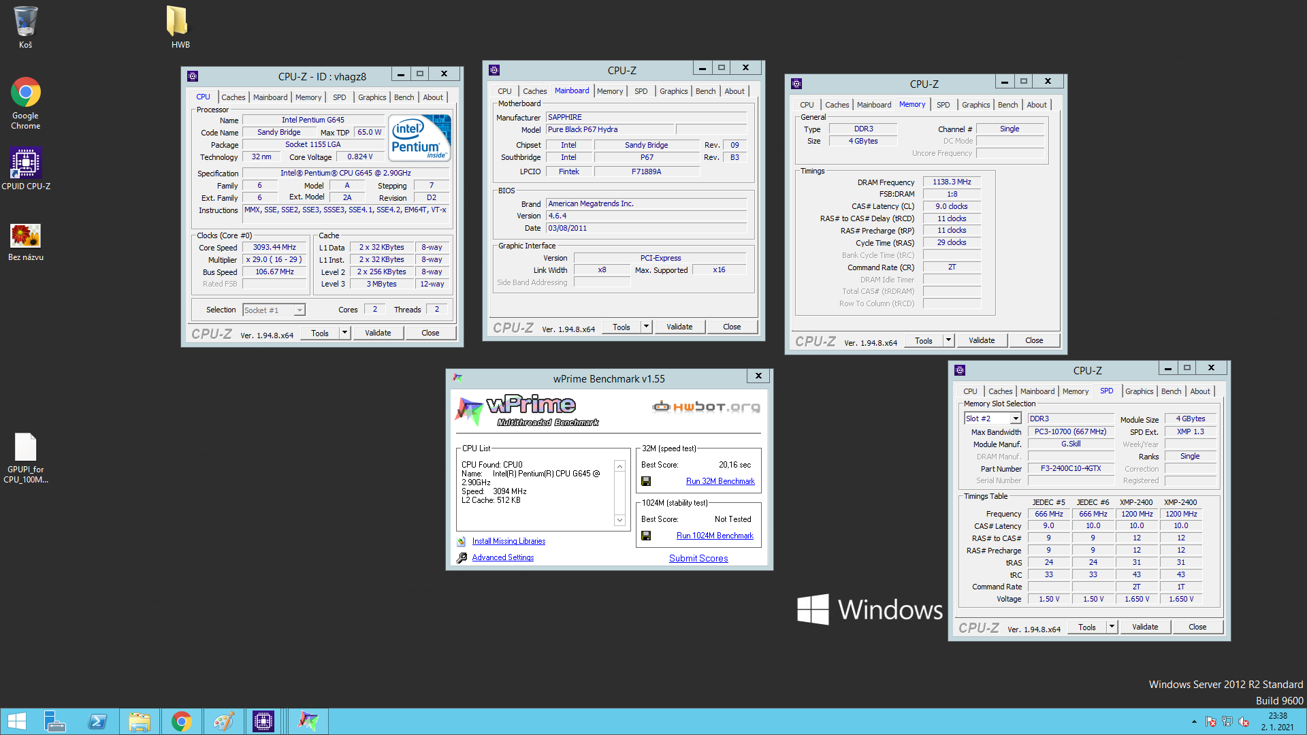Viewport: 1307px width, 735px height.
Task: Click the hwbot.org logo in wPrime
Action: [x=706, y=407]
